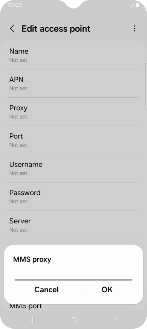Open the Password setting
The image size is (147, 329).
[73, 196]
